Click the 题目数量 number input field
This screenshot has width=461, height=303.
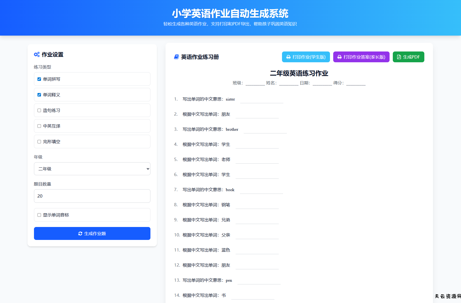pos(92,196)
